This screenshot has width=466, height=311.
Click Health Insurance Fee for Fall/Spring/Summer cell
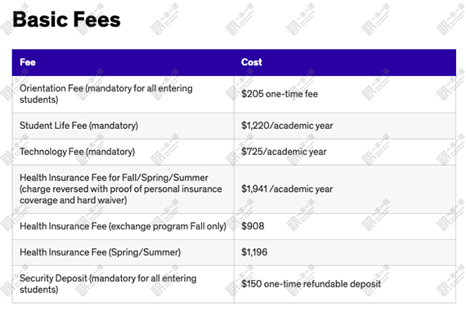[121, 189]
